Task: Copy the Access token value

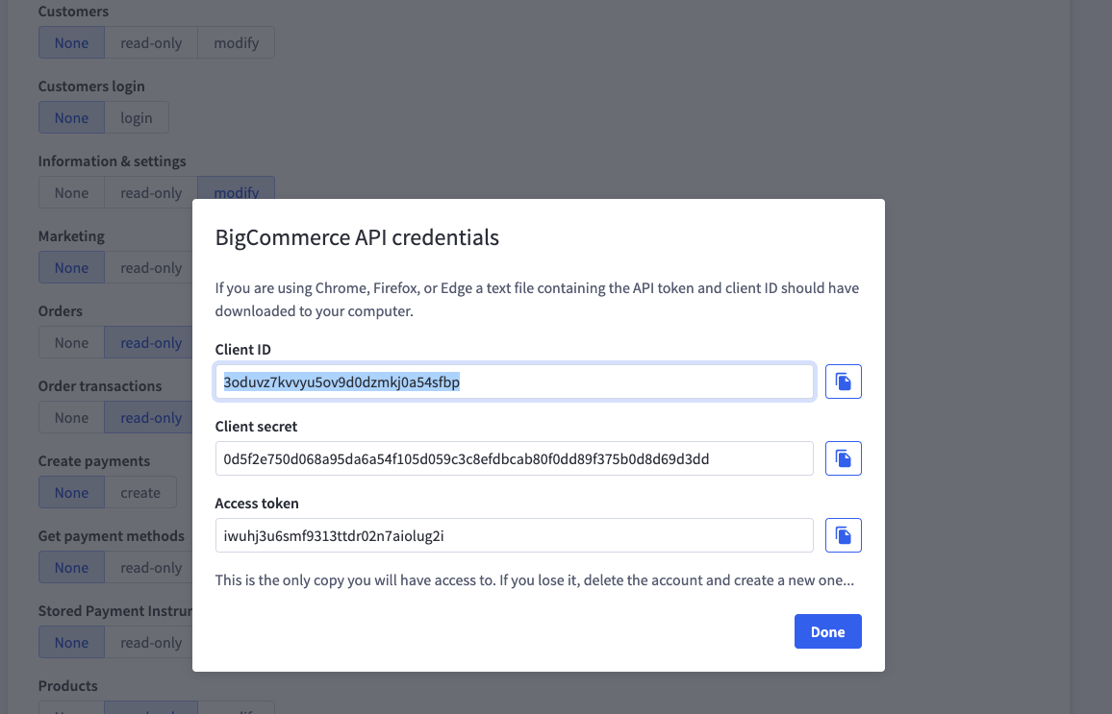Action: click(844, 535)
